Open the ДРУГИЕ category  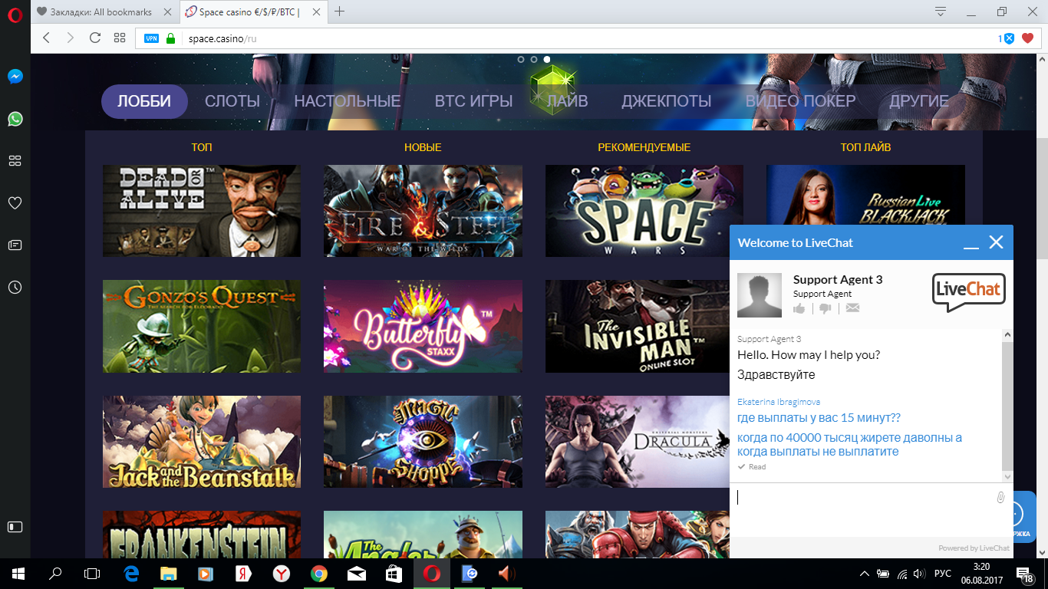click(x=919, y=101)
